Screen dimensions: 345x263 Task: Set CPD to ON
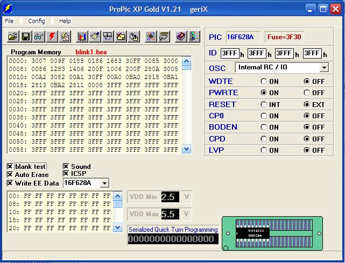[x=264, y=139]
